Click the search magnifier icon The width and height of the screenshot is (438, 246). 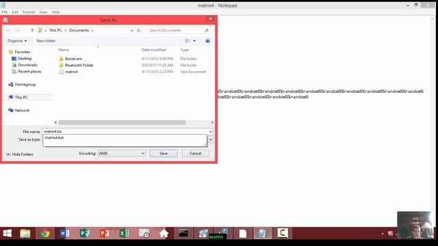pyautogui.click(x=207, y=30)
